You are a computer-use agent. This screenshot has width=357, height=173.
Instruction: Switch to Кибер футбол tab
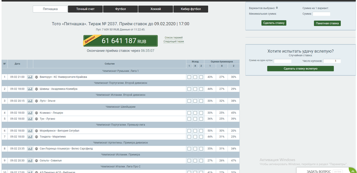(191, 9)
